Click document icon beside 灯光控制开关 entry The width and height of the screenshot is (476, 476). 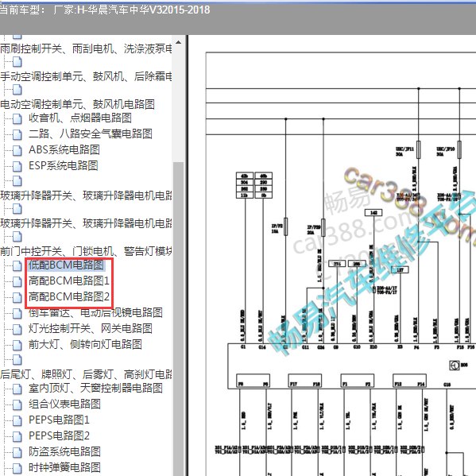click(x=17, y=328)
